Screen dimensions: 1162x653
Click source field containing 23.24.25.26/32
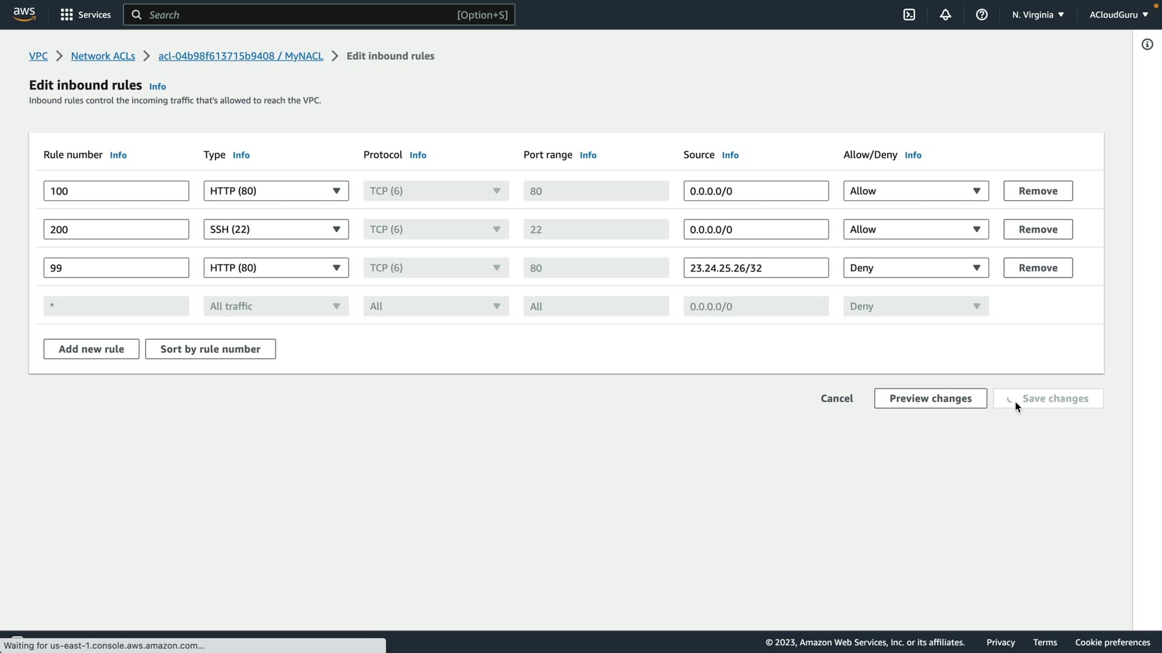755,268
